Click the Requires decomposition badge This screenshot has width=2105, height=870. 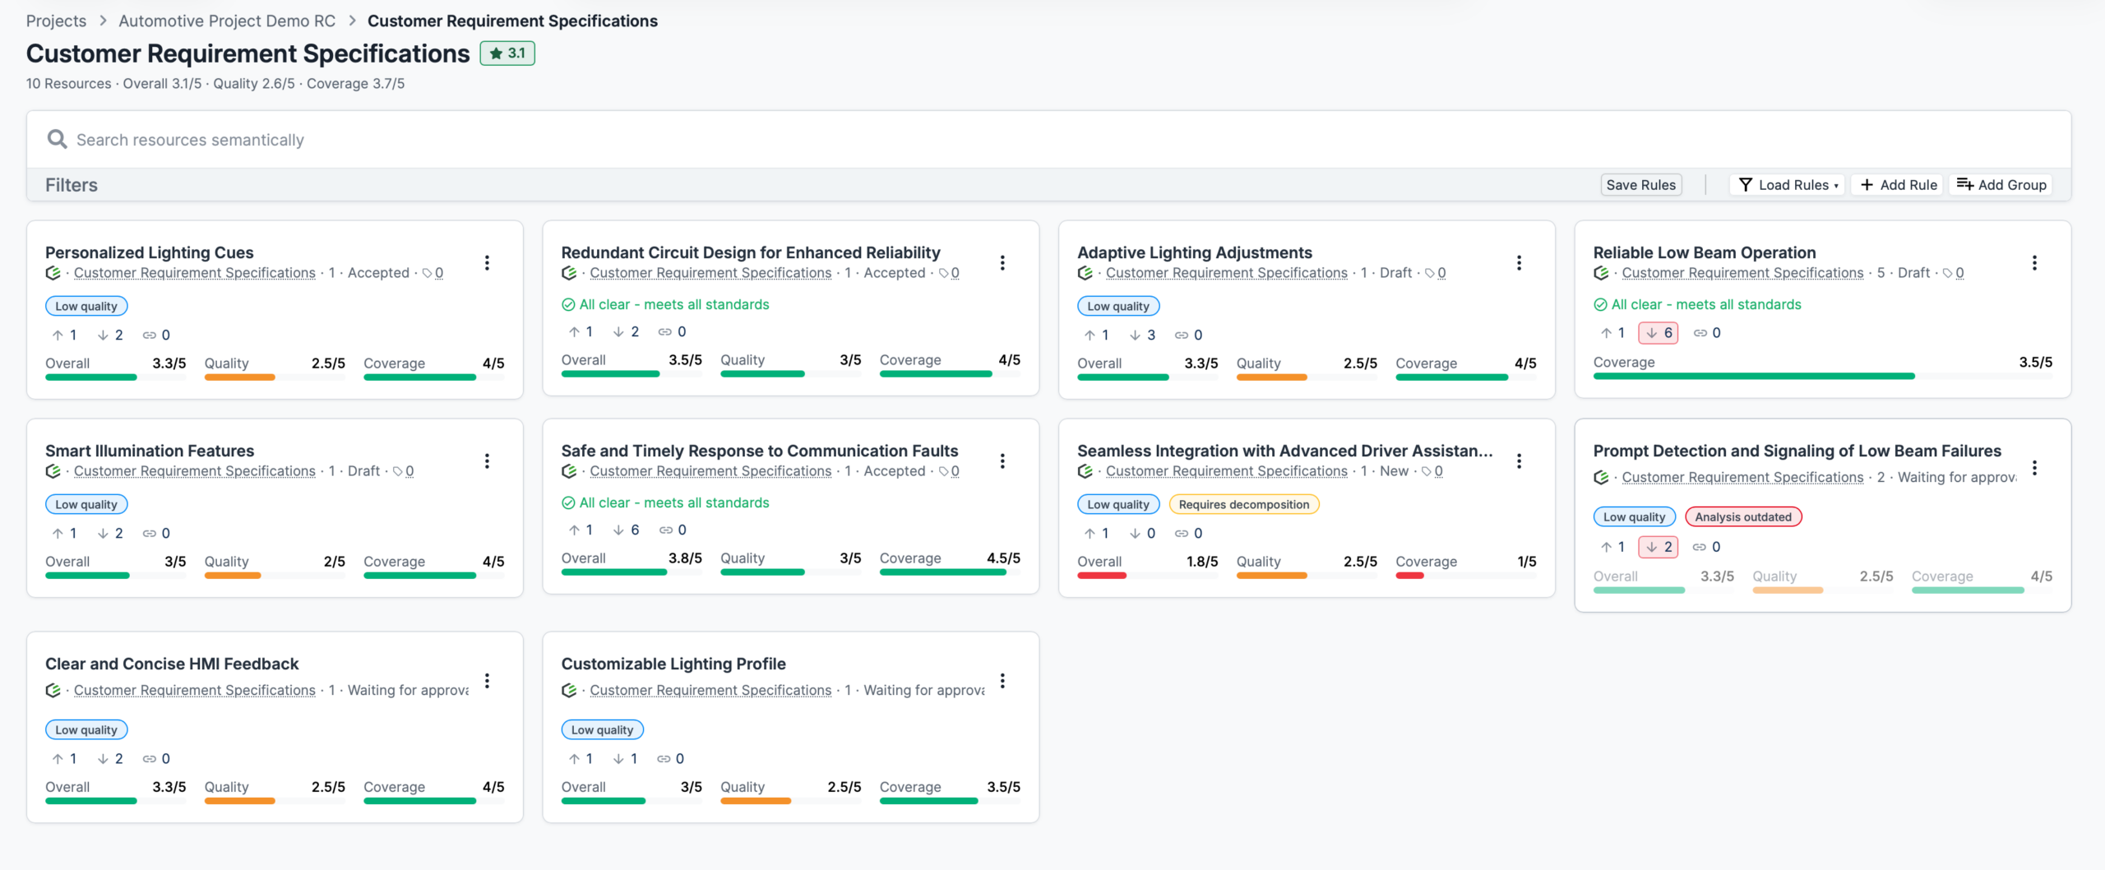(x=1243, y=504)
